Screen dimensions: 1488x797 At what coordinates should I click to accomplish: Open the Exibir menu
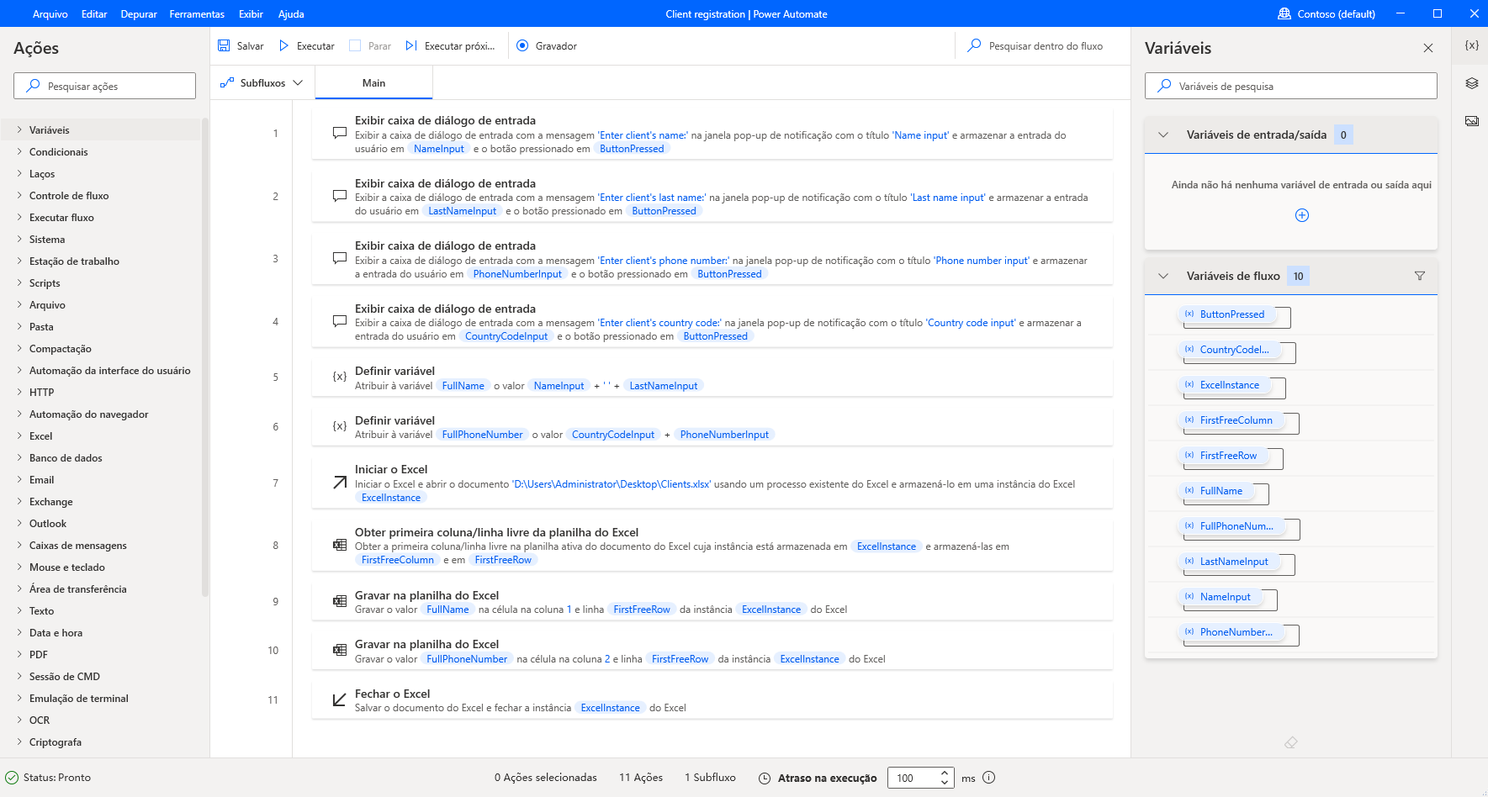tap(251, 14)
